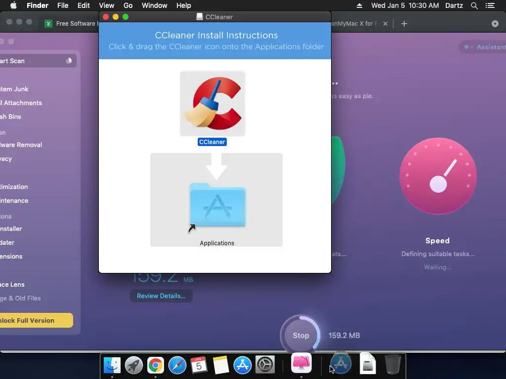The height and width of the screenshot is (379, 506).
Task: Open Finder from the Dock
Action: 112,365
